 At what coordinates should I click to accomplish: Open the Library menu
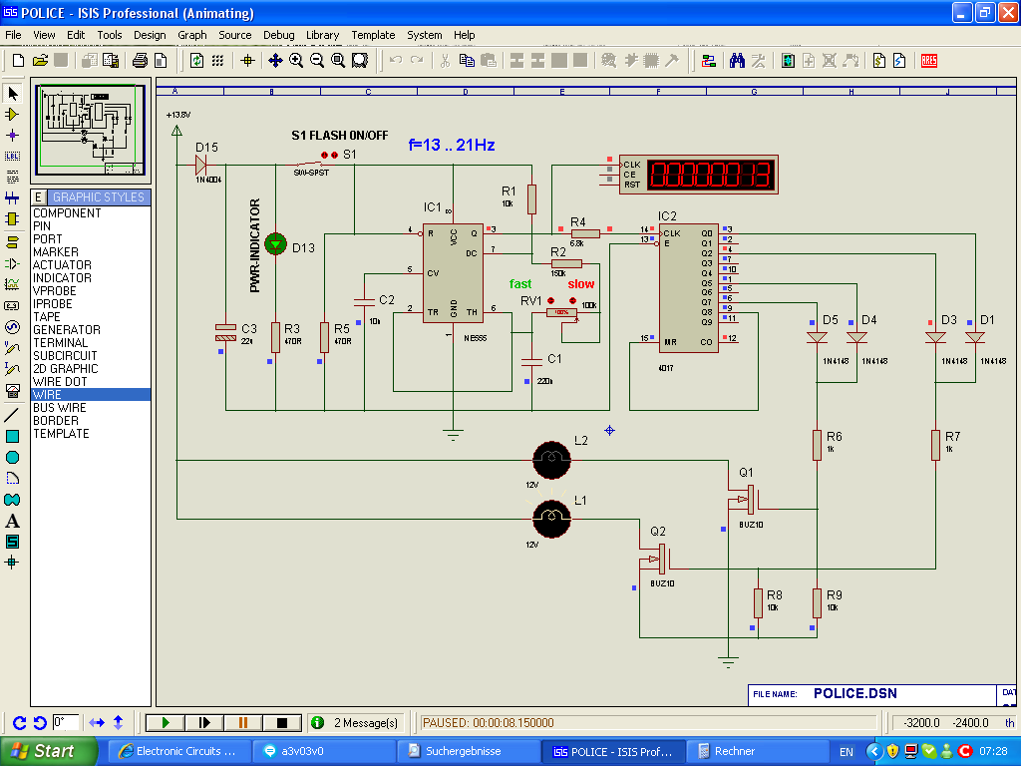pyautogui.click(x=322, y=35)
